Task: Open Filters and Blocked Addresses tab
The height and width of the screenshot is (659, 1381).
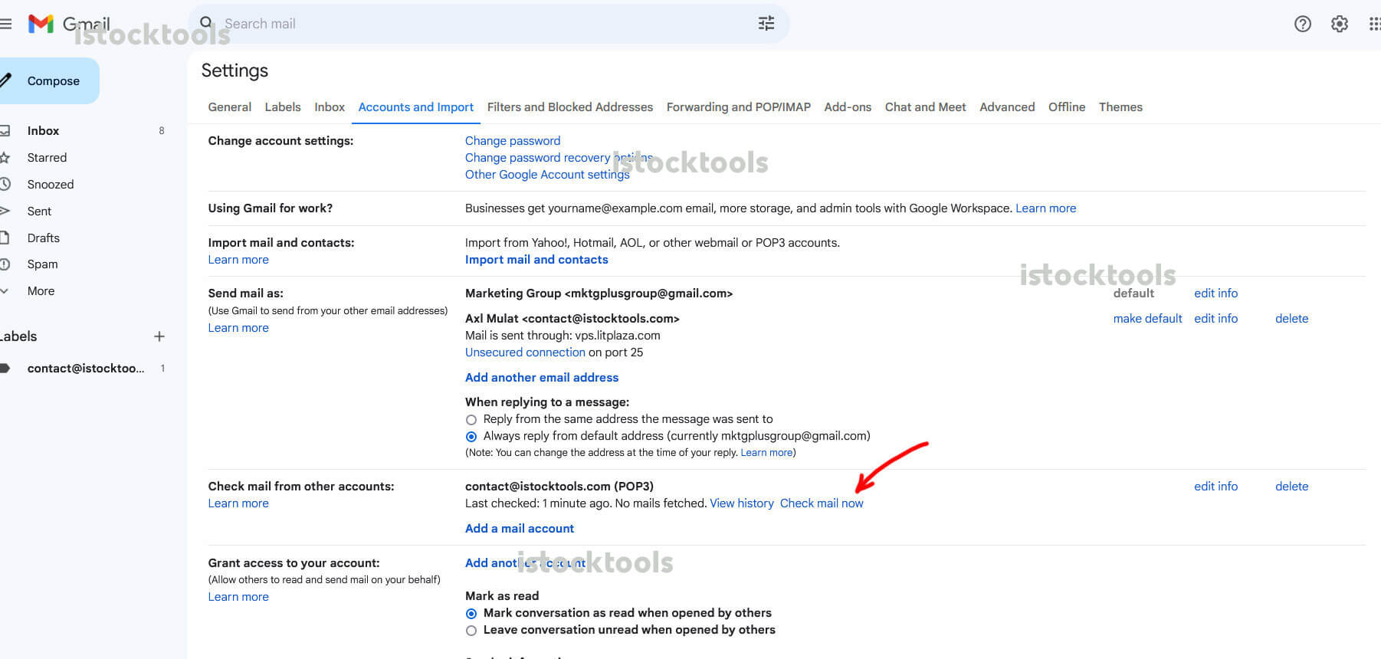Action: pos(570,107)
